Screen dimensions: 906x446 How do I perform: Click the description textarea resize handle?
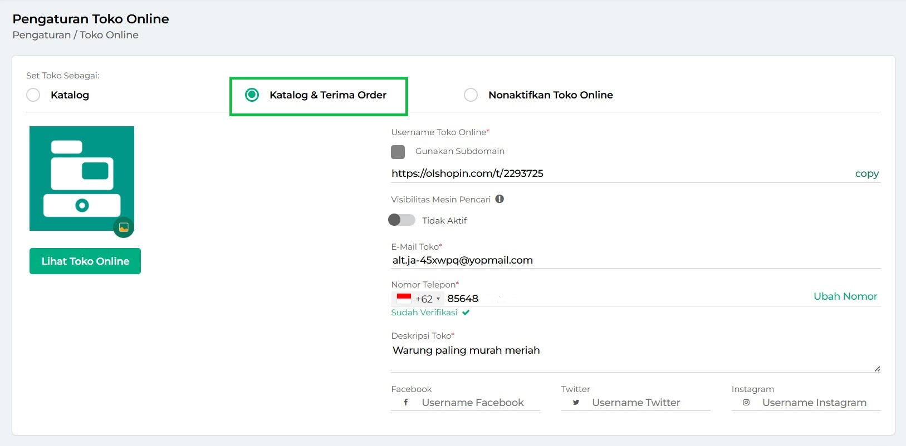[x=877, y=369]
